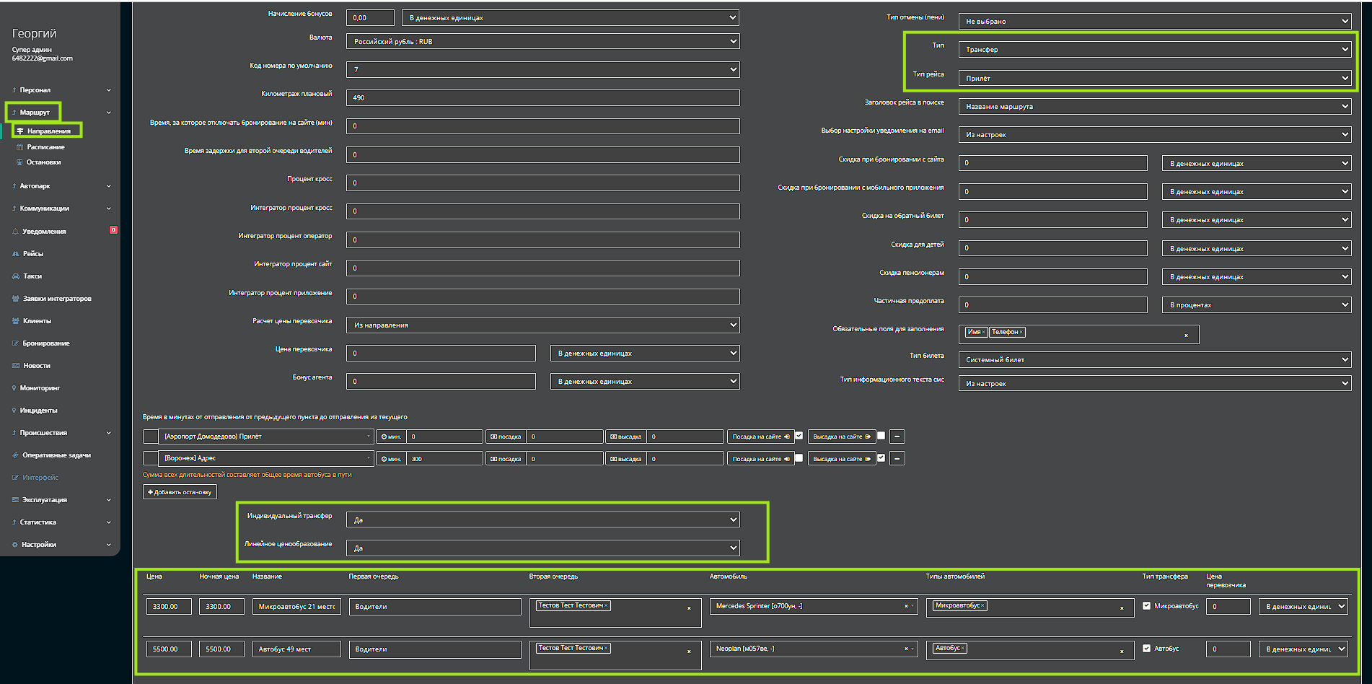Uncheck the Автобус transfer type checkbox
The height and width of the screenshot is (684, 1372).
tap(1146, 649)
